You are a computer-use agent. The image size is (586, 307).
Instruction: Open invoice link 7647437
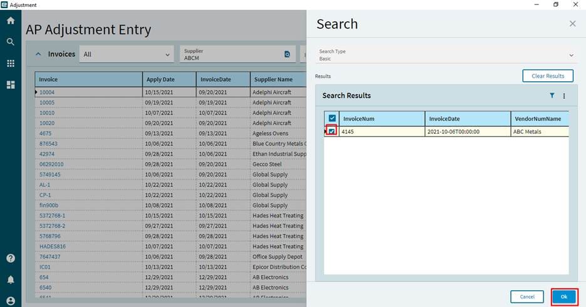pyautogui.click(x=50, y=256)
